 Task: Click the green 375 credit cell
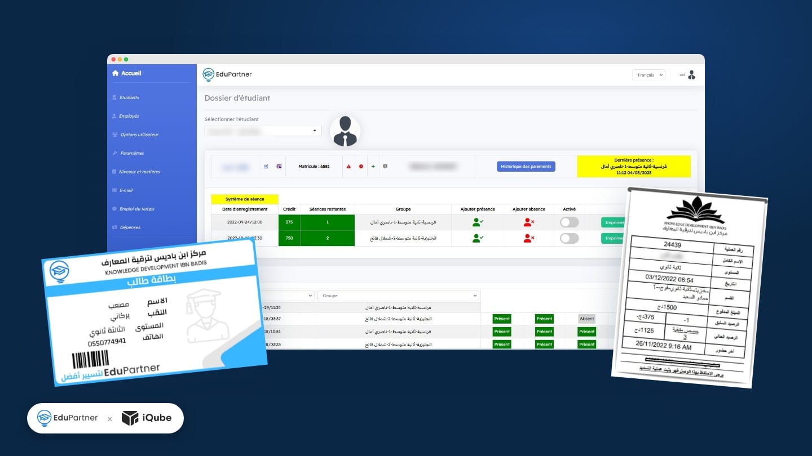(x=289, y=222)
